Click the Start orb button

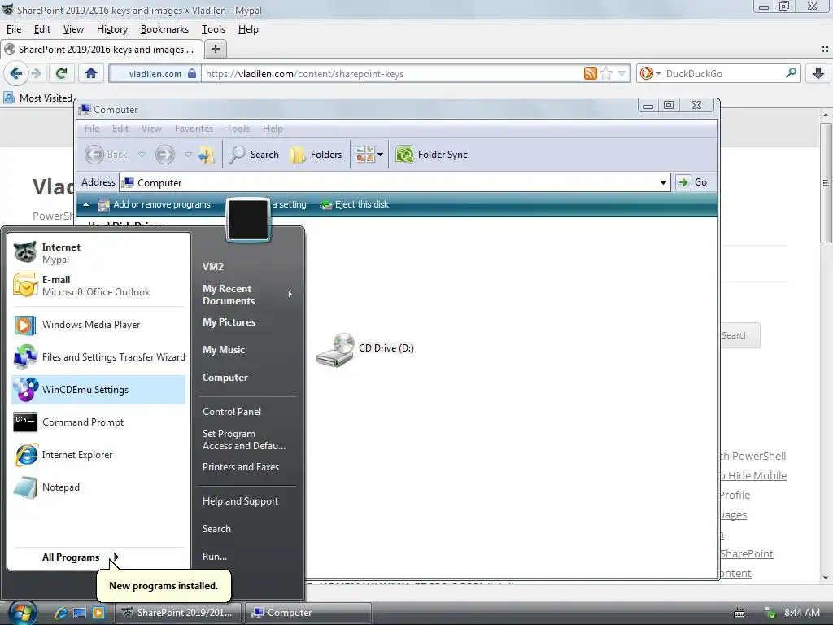point(21,614)
